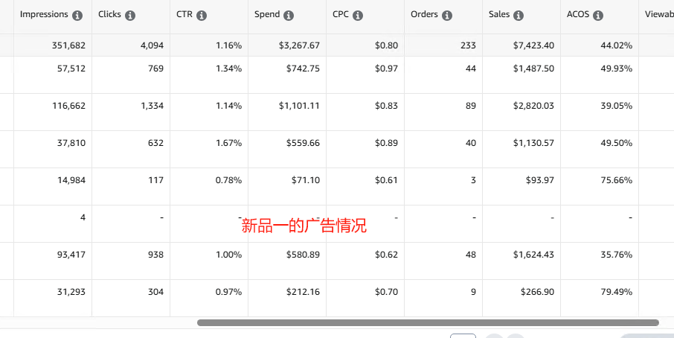
Task: Click impressions cell 14,984
Action: 71,180
